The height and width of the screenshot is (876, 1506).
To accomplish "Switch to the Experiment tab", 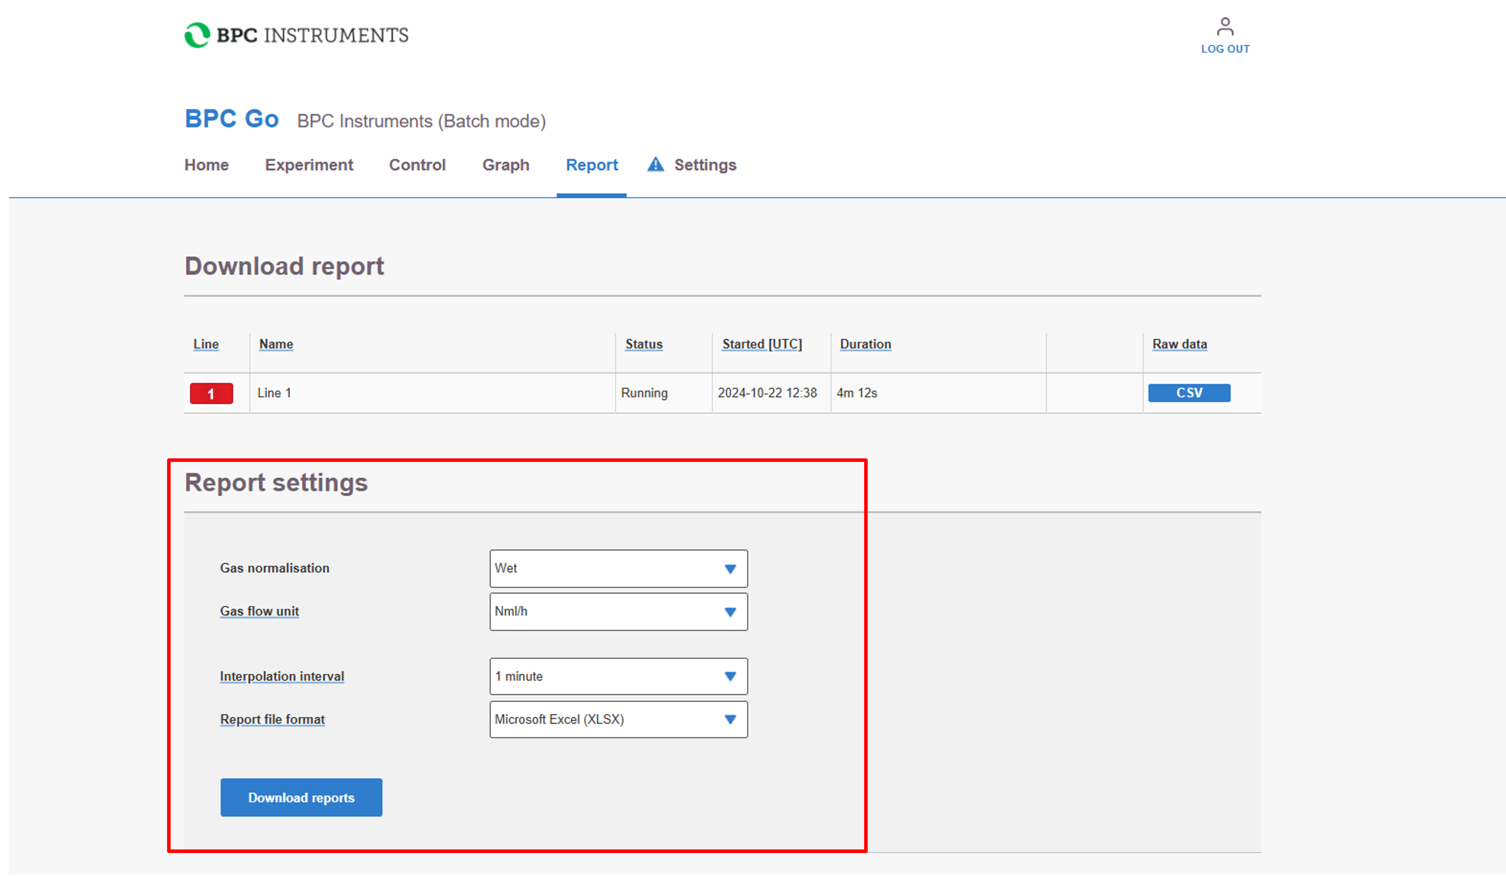I will tap(309, 165).
